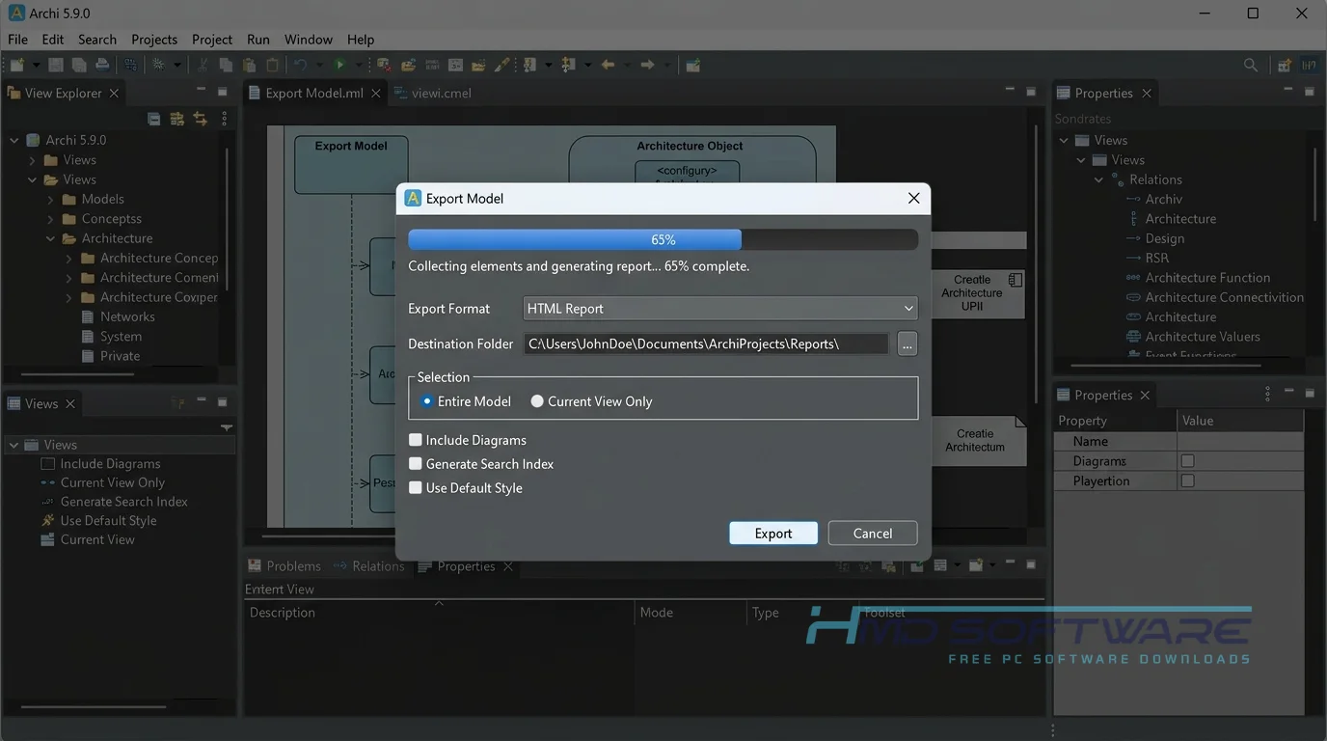Click the 65% export progress bar
The width and height of the screenshot is (1327, 741).
(x=663, y=240)
